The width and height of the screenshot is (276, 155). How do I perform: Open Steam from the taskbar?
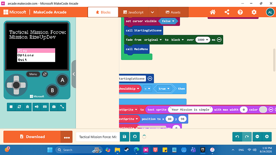(x=127, y=150)
